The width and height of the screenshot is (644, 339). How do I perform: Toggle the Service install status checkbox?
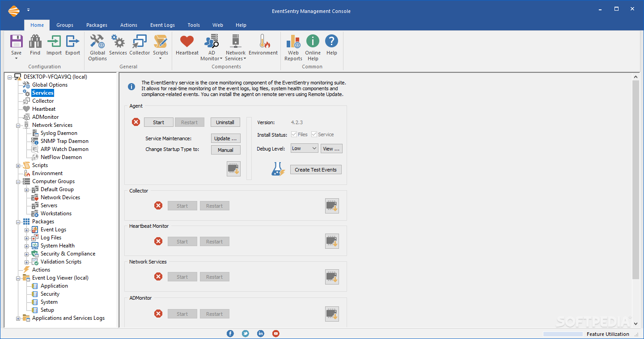coord(314,134)
